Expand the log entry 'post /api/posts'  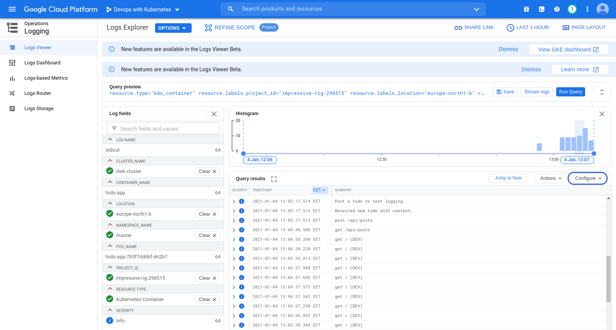234,220
